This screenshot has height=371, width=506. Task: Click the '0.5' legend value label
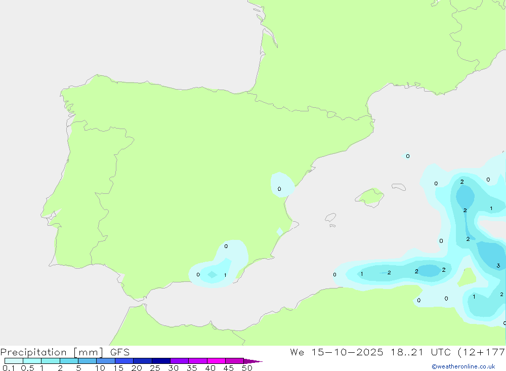[27, 368]
